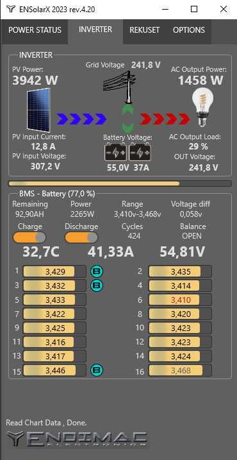
Task: Click cell 15 voltage bar 3,446
Action: coord(54,370)
